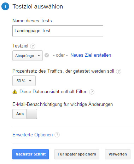Open the help icon next to Testziel
The width and height of the screenshot is (134, 164).
click(x=33, y=46)
